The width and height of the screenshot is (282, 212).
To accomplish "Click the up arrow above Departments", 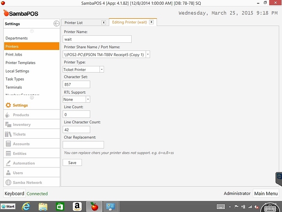I will (x=32, y=31).
